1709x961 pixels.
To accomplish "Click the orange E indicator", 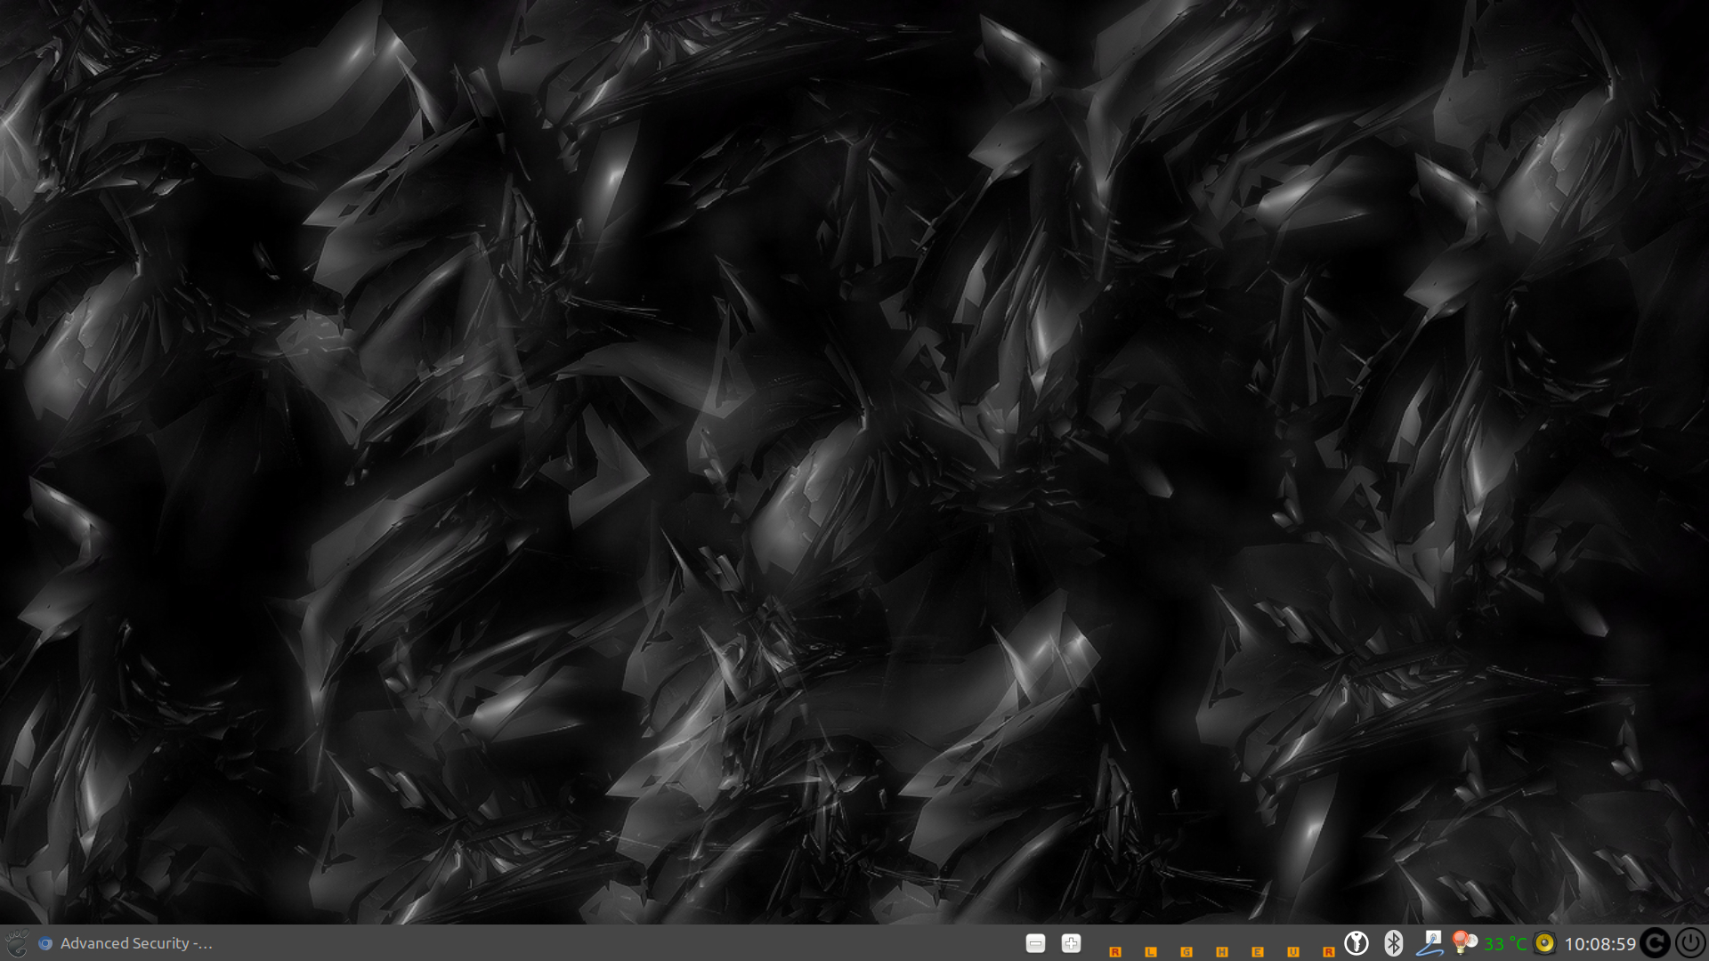I will [x=1257, y=951].
